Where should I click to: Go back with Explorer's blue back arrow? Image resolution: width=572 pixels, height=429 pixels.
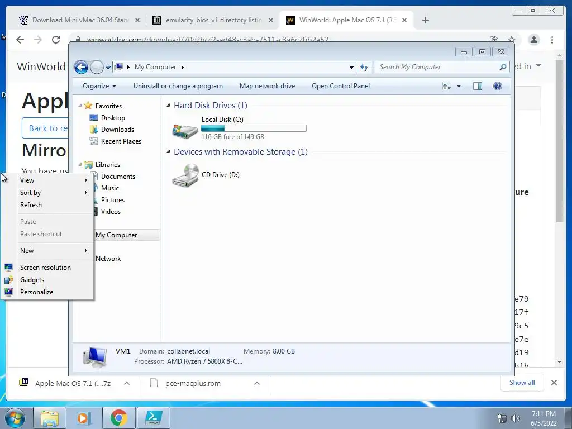pyautogui.click(x=81, y=67)
